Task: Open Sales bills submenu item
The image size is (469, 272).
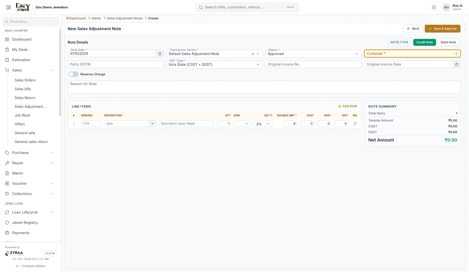Action: point(23,89)
